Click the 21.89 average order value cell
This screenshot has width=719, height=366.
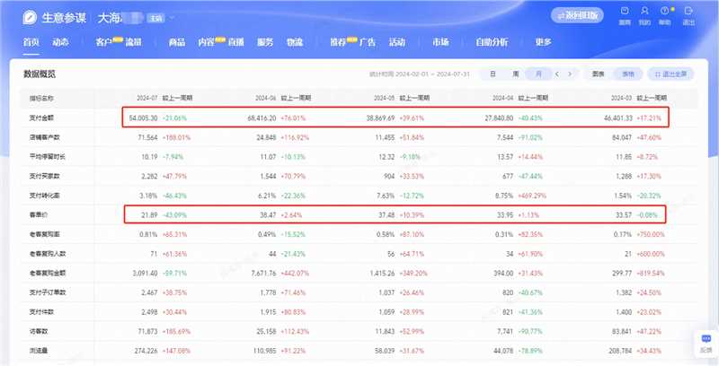pos(150,214)
